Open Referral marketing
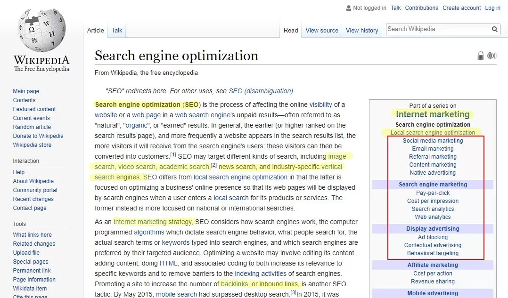 click(433, 157)
